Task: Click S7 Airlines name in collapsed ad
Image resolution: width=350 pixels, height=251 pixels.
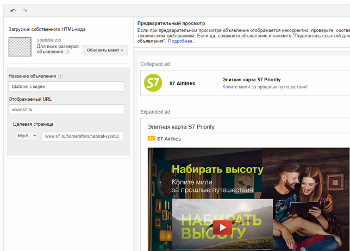Action: click(x=182, y=83)
